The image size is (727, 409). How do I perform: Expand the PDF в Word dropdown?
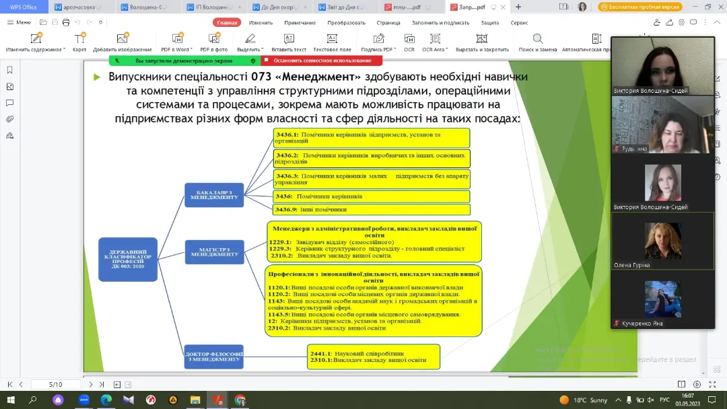coord(191,50)
